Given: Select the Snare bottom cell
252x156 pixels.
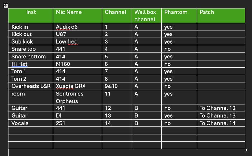Looking at the screenshot, I should tap(29, 57).
